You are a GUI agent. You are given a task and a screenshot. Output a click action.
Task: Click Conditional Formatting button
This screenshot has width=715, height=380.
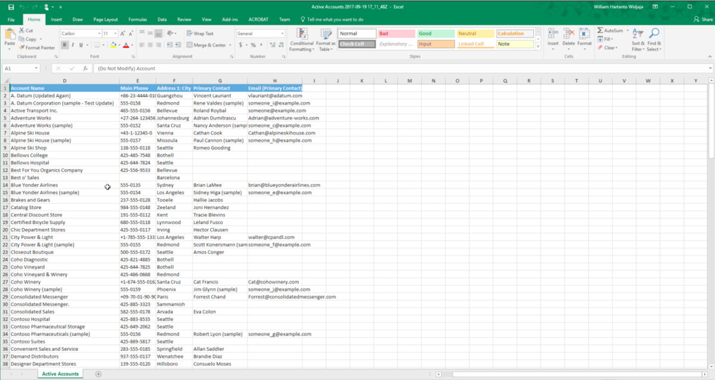point(302,39)
